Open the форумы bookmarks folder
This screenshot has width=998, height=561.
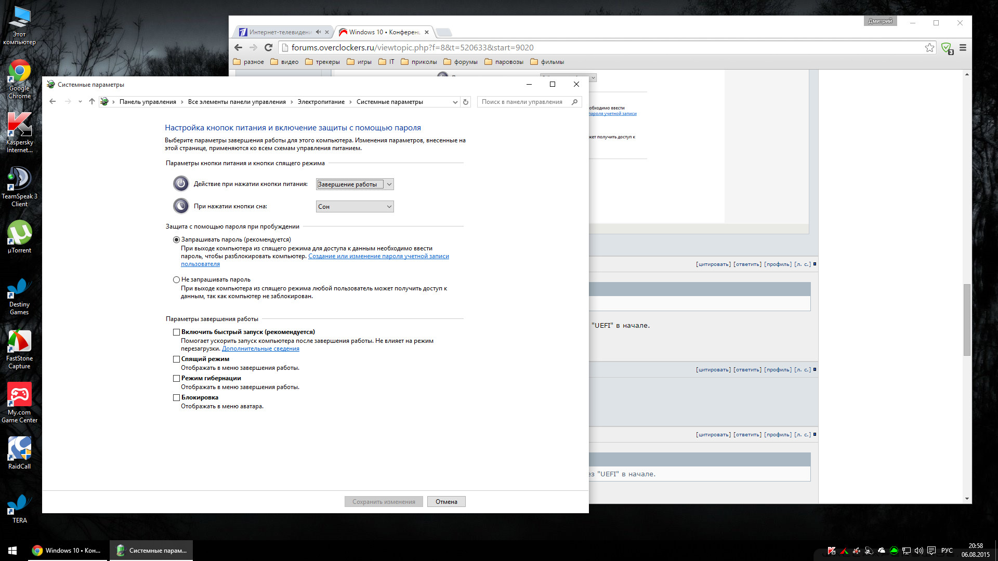click(x=461, y=62)
